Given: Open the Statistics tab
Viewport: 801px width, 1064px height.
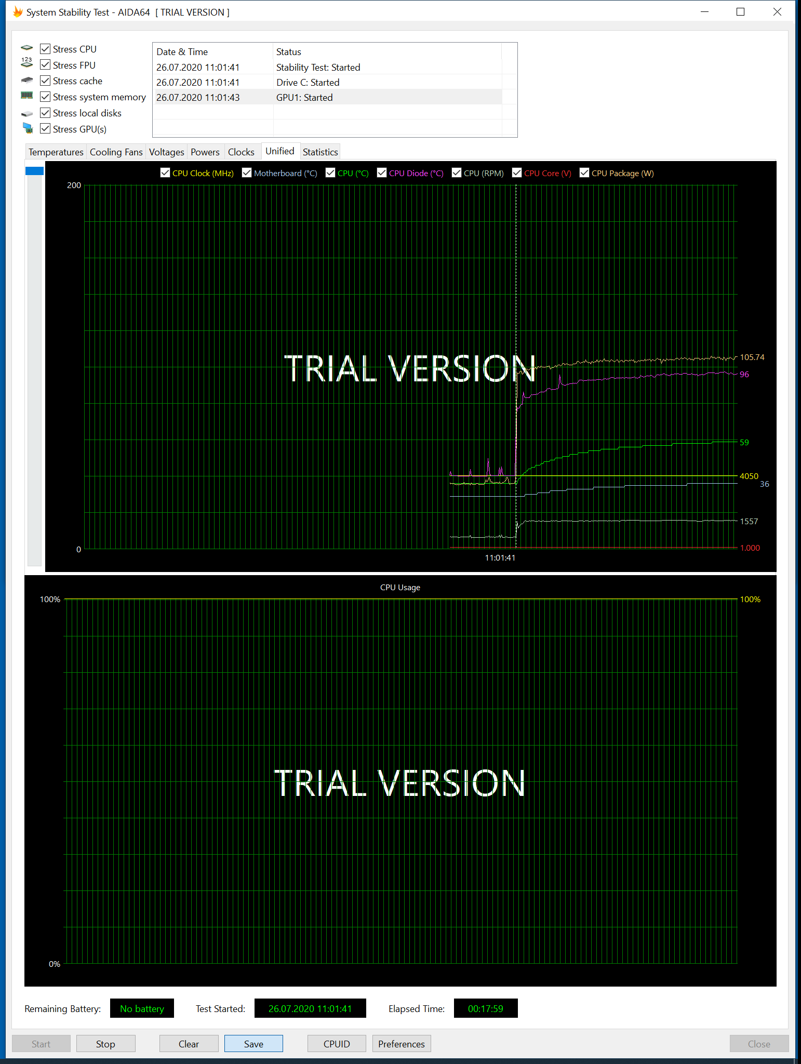Looking at the screenshot, I should pyautogui.click(x=320, y=152).
